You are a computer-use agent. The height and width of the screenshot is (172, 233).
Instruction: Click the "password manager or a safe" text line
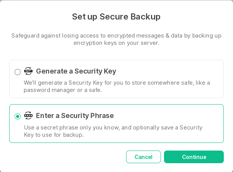click(62, 90)
